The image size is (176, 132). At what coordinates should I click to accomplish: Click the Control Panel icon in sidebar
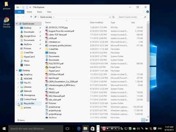[22, 99]
